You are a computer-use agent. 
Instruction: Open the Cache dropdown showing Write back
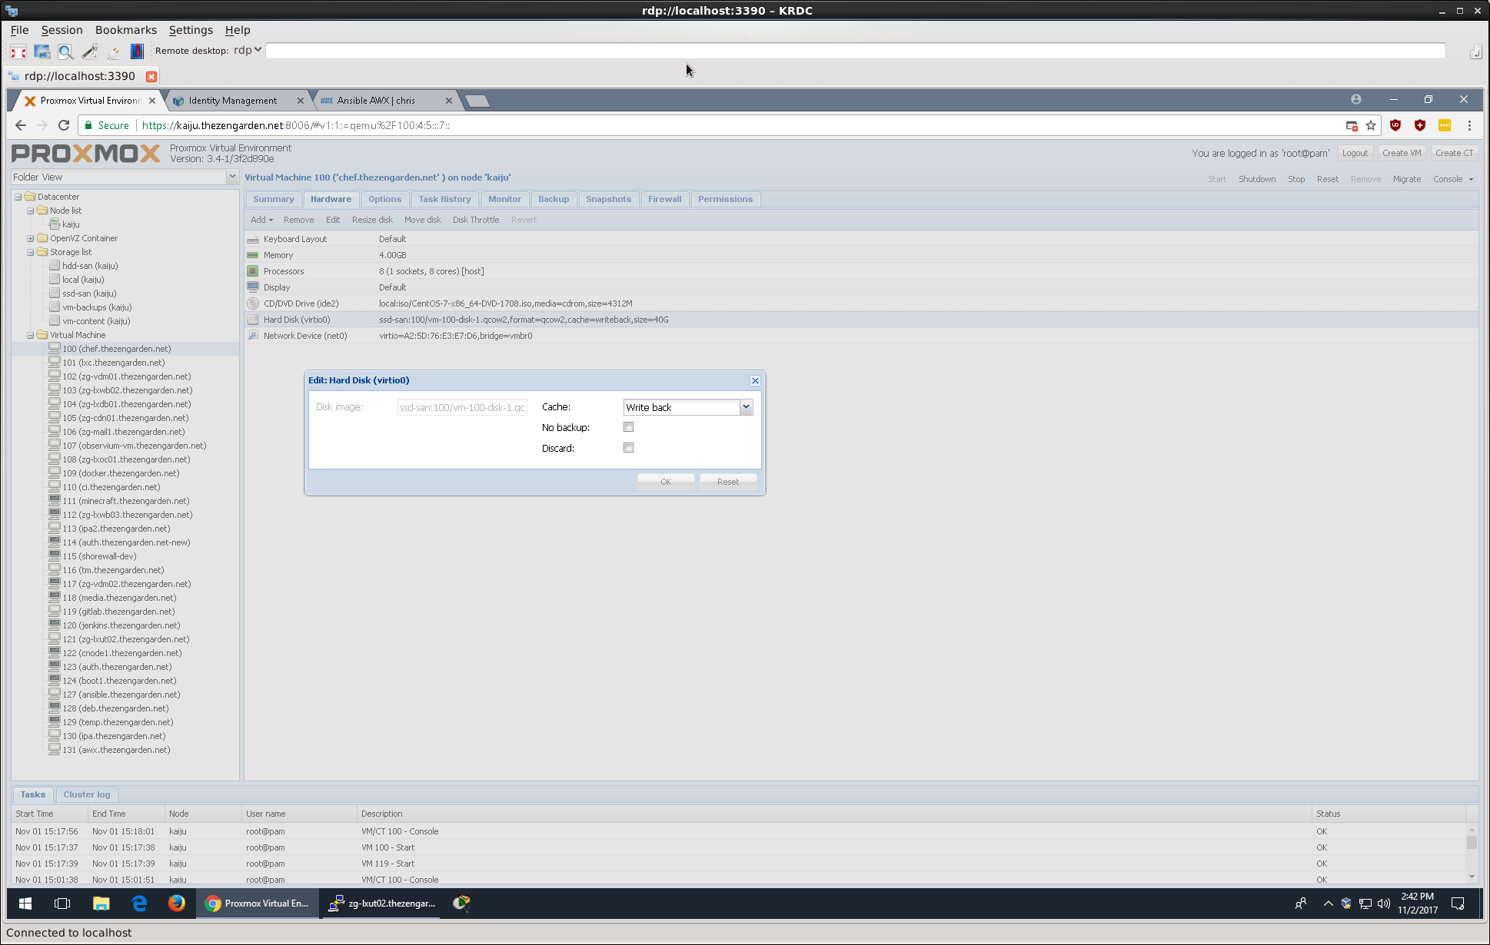[745, 407]
